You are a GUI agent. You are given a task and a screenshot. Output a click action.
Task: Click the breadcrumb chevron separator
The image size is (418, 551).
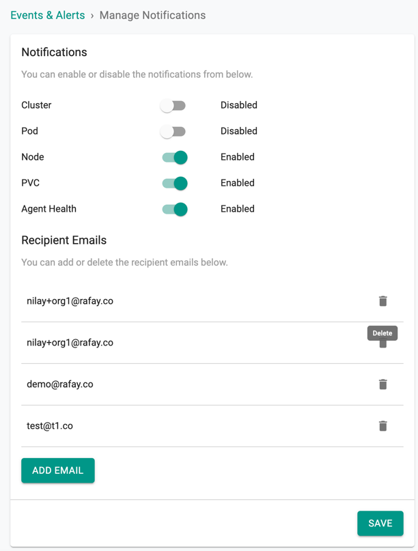pos(92,16)
